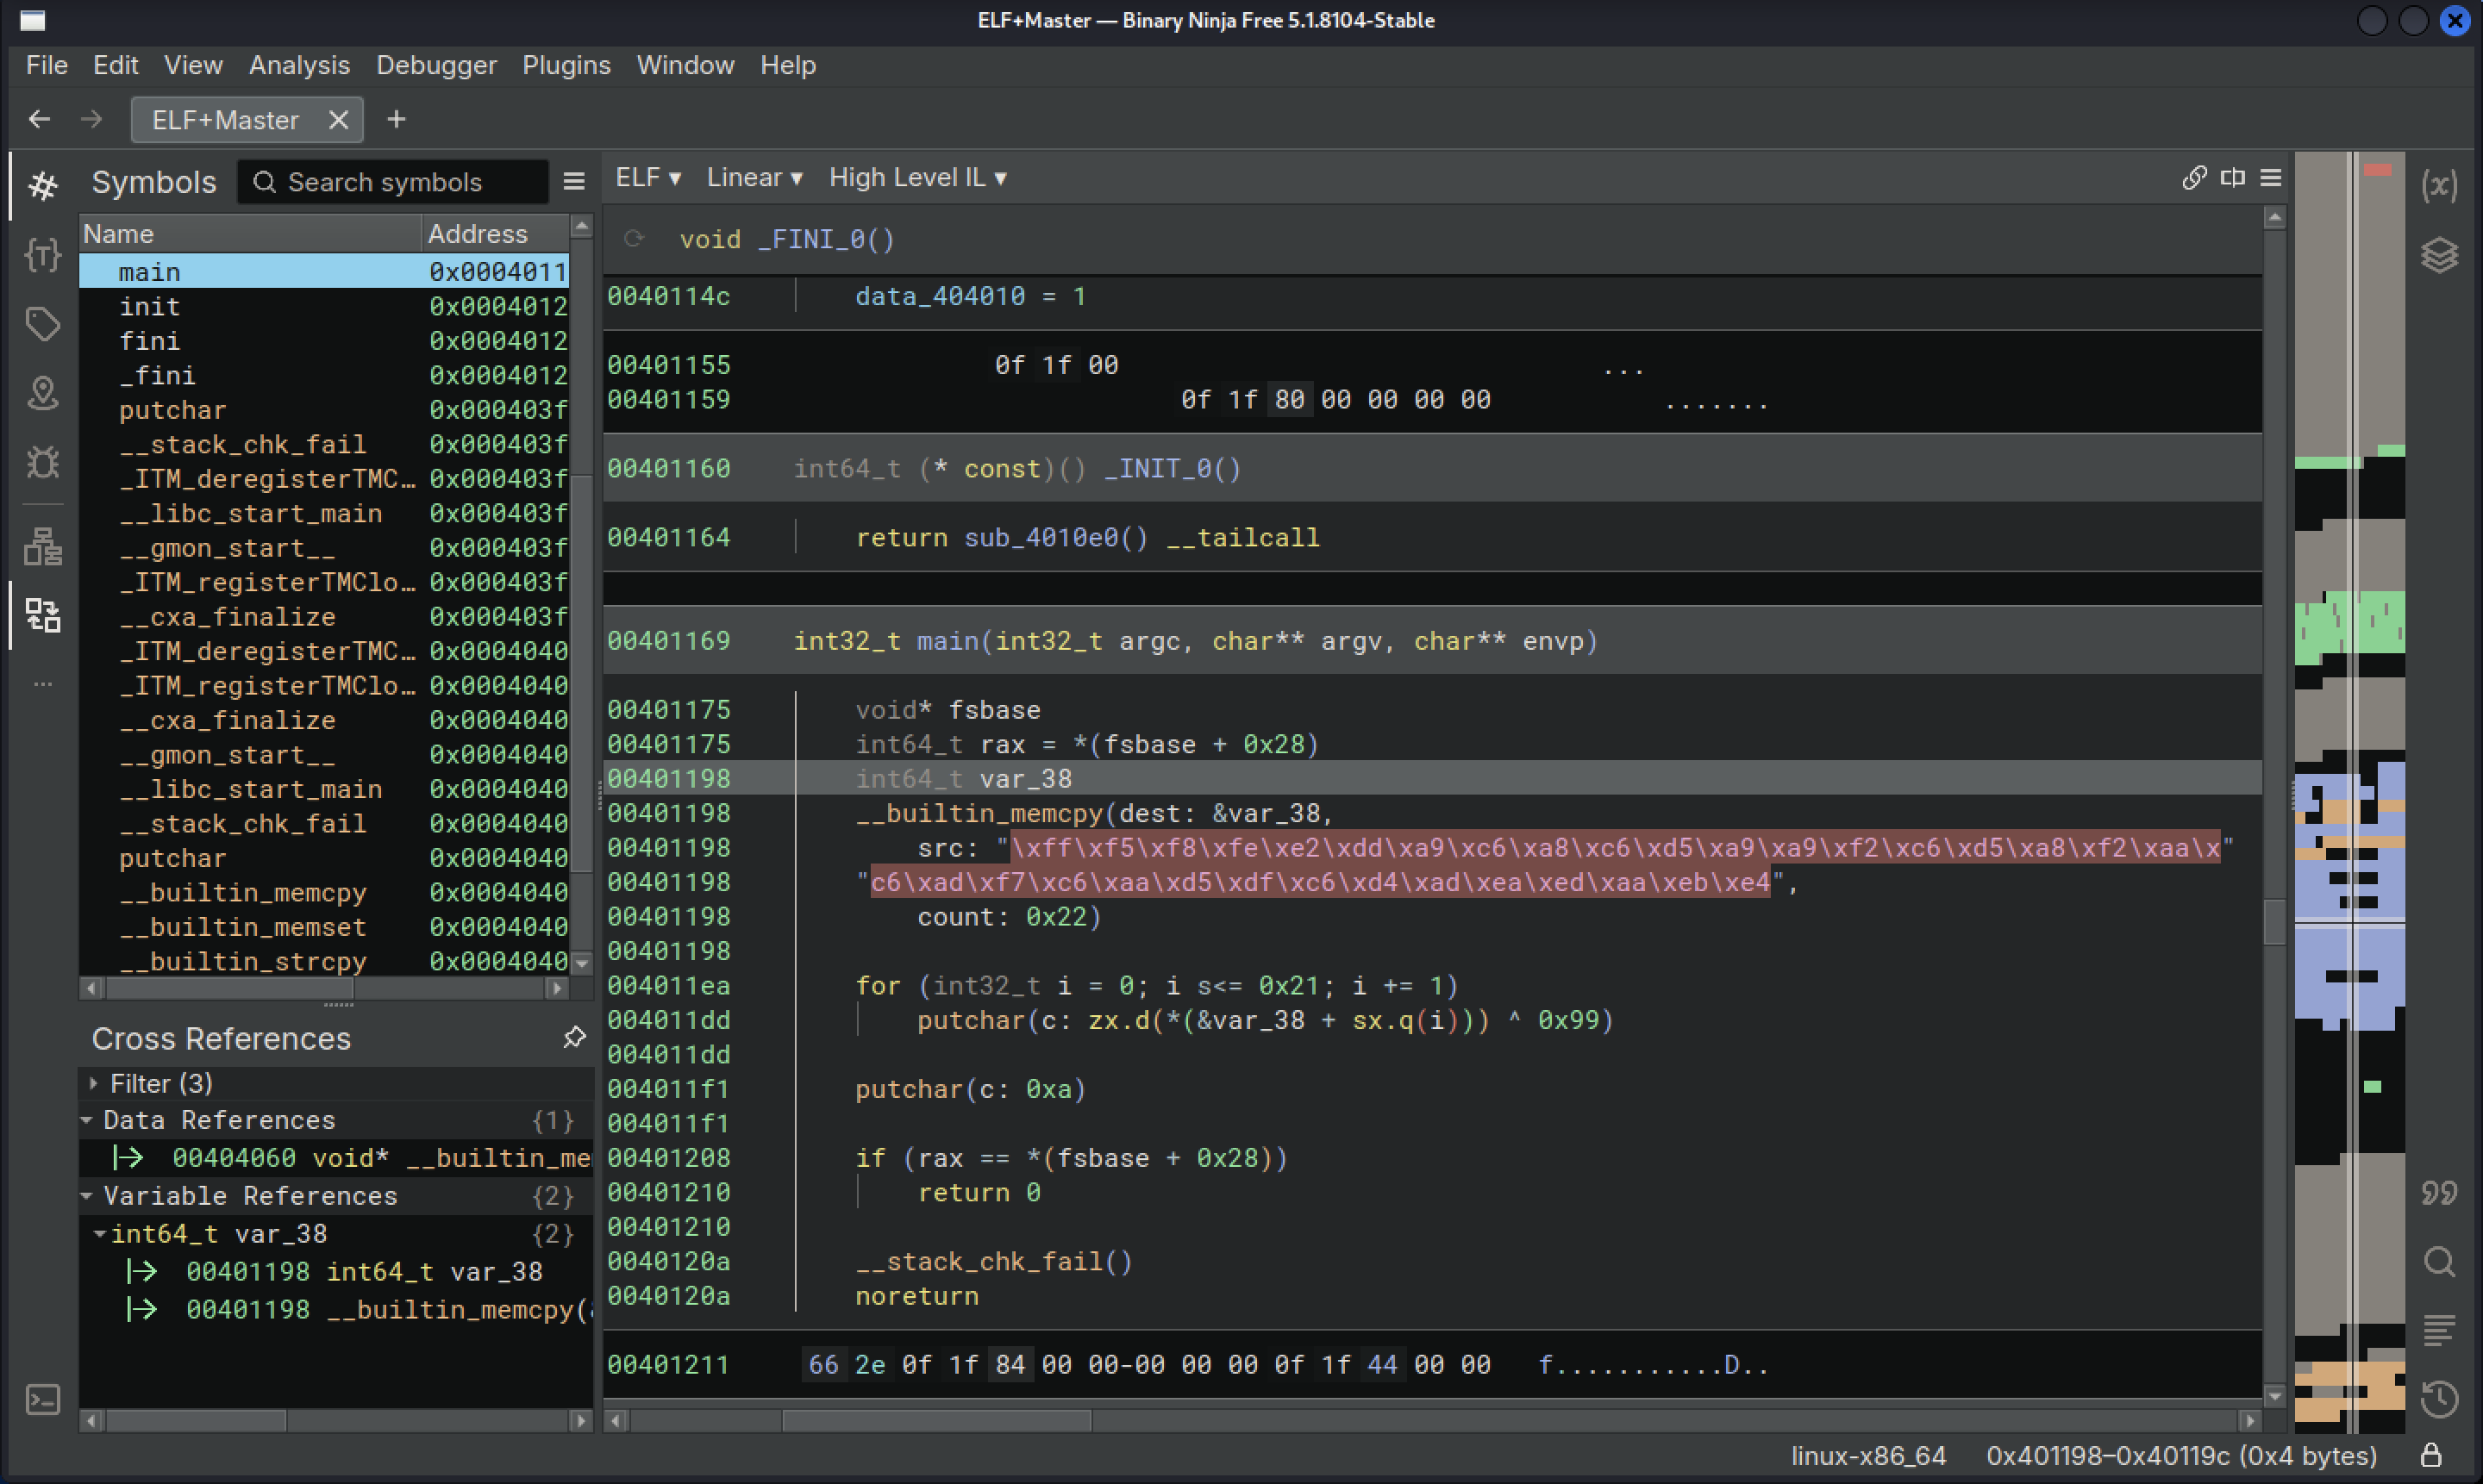The image size is (2483, 1484).
Task: Open the Strings quote panel icon
Action: tap(2439, 1192)
